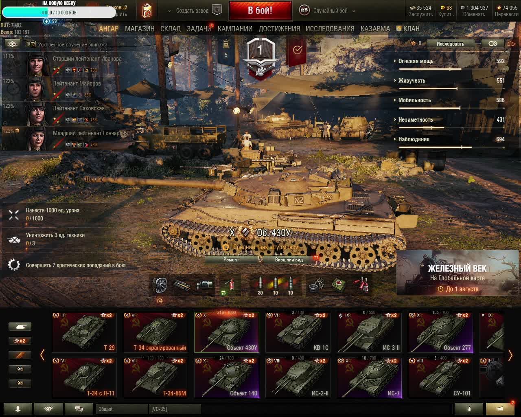Switch to the МАГАЗИН tab
The height and width of the screenshot is (417, 521).
coord(140,29)
